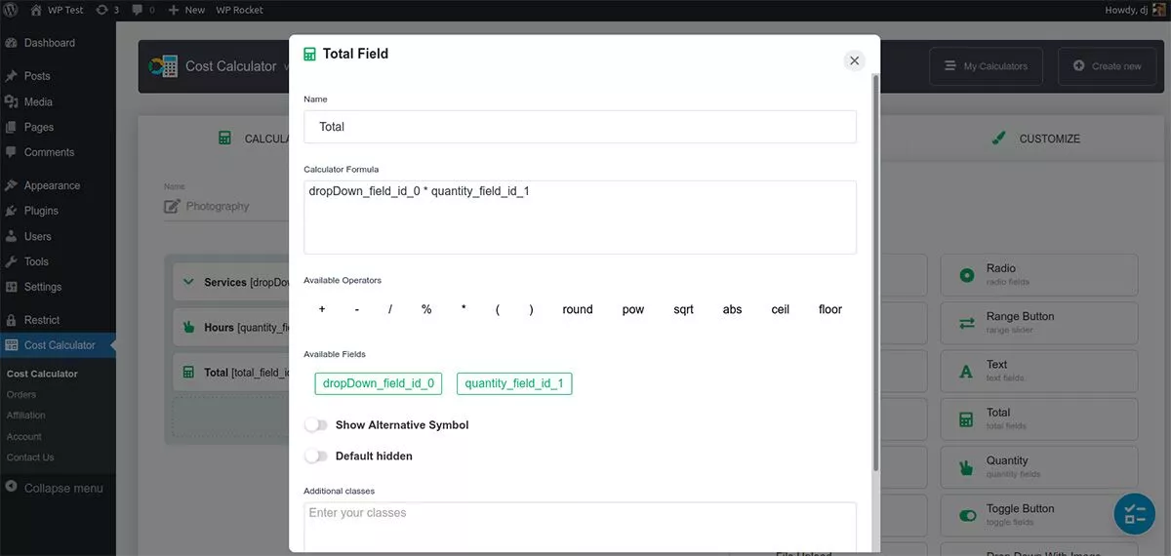Toggle the Default hidden switch
Image resolution: width=1171 pixels, height=556 pixels.
pos(316,457)
